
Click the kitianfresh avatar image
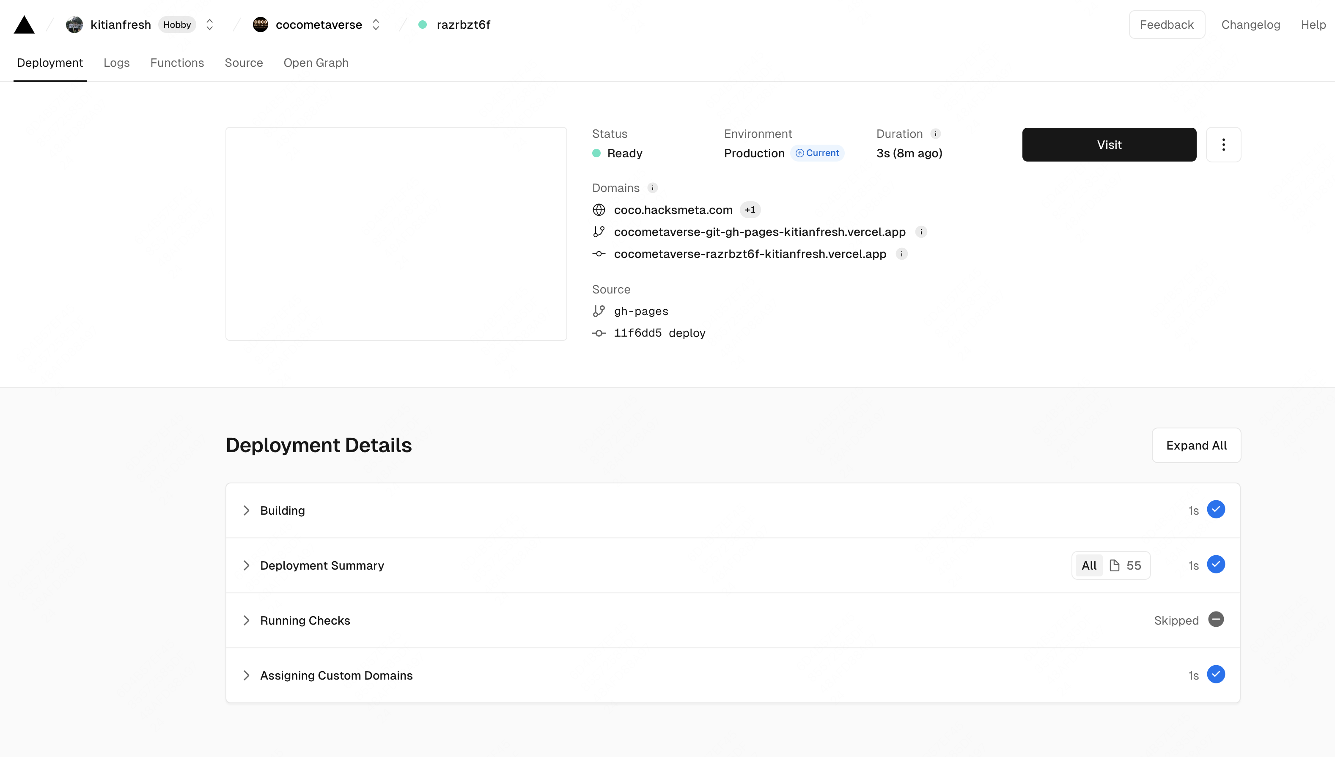[74, 25]
